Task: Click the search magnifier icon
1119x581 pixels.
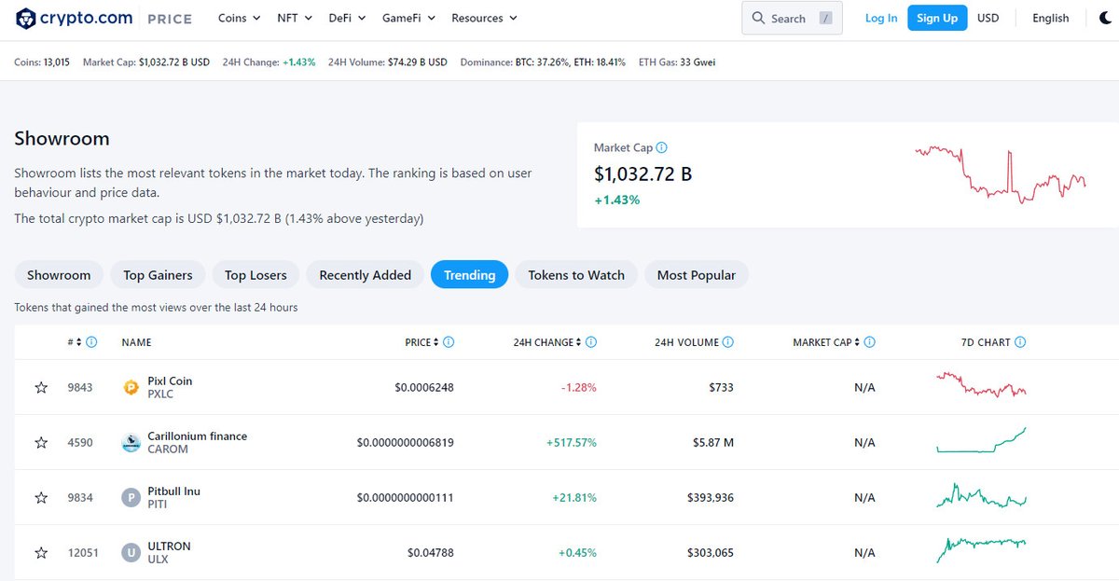Action: [x=759, y=19]
